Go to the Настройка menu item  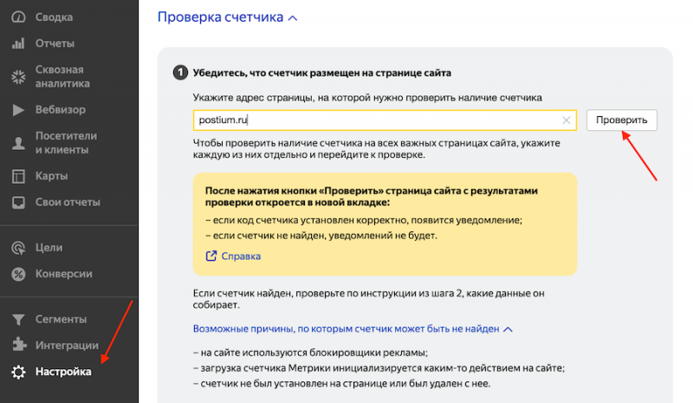click(x=63, y=373)
